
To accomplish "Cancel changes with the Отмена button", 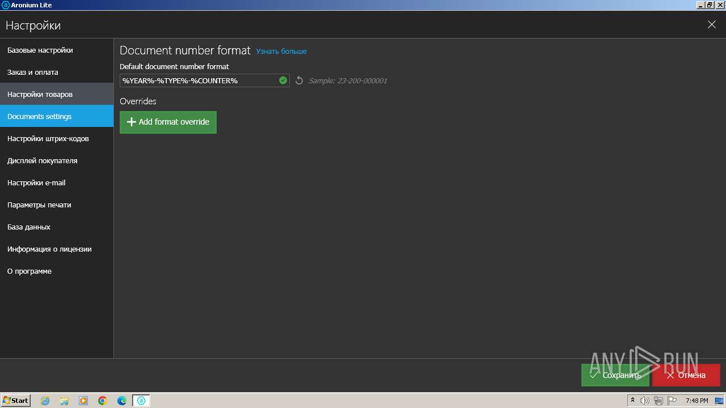I will click(686, 375).
